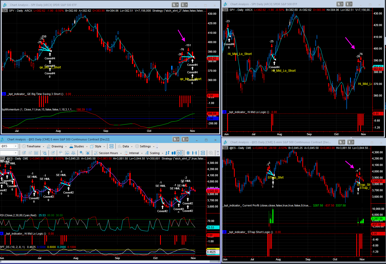Click the Studies flask icon
The height and width of the screenshot is (264, 386).
(x=71, y=146)
